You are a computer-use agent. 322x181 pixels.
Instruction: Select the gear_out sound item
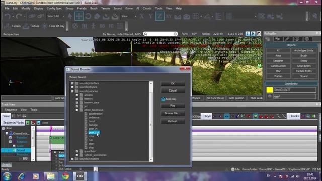[x=94, y=133]
